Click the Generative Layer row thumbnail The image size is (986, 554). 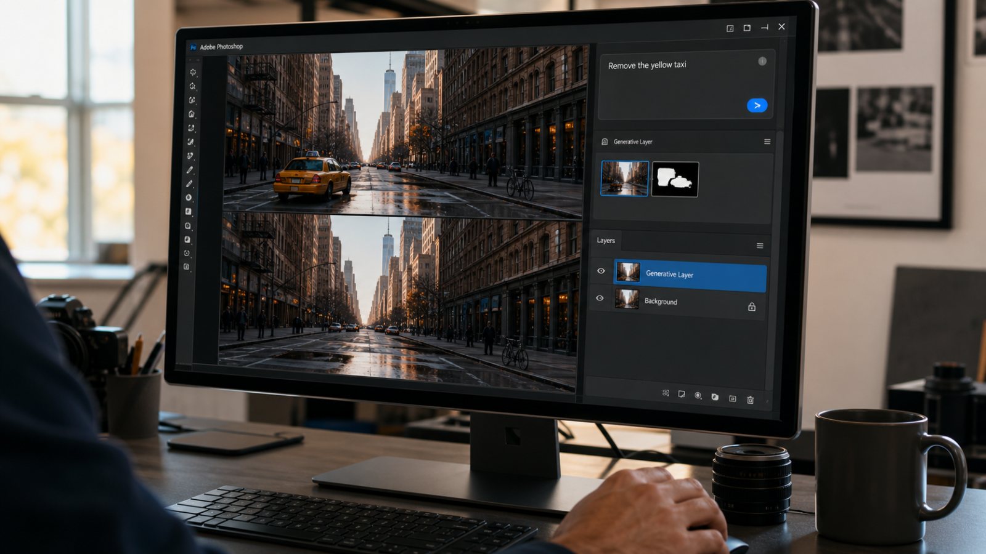[x=628, y=272]
